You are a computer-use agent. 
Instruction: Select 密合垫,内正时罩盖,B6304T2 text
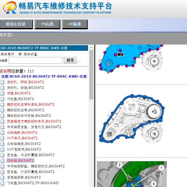[31, 155]
